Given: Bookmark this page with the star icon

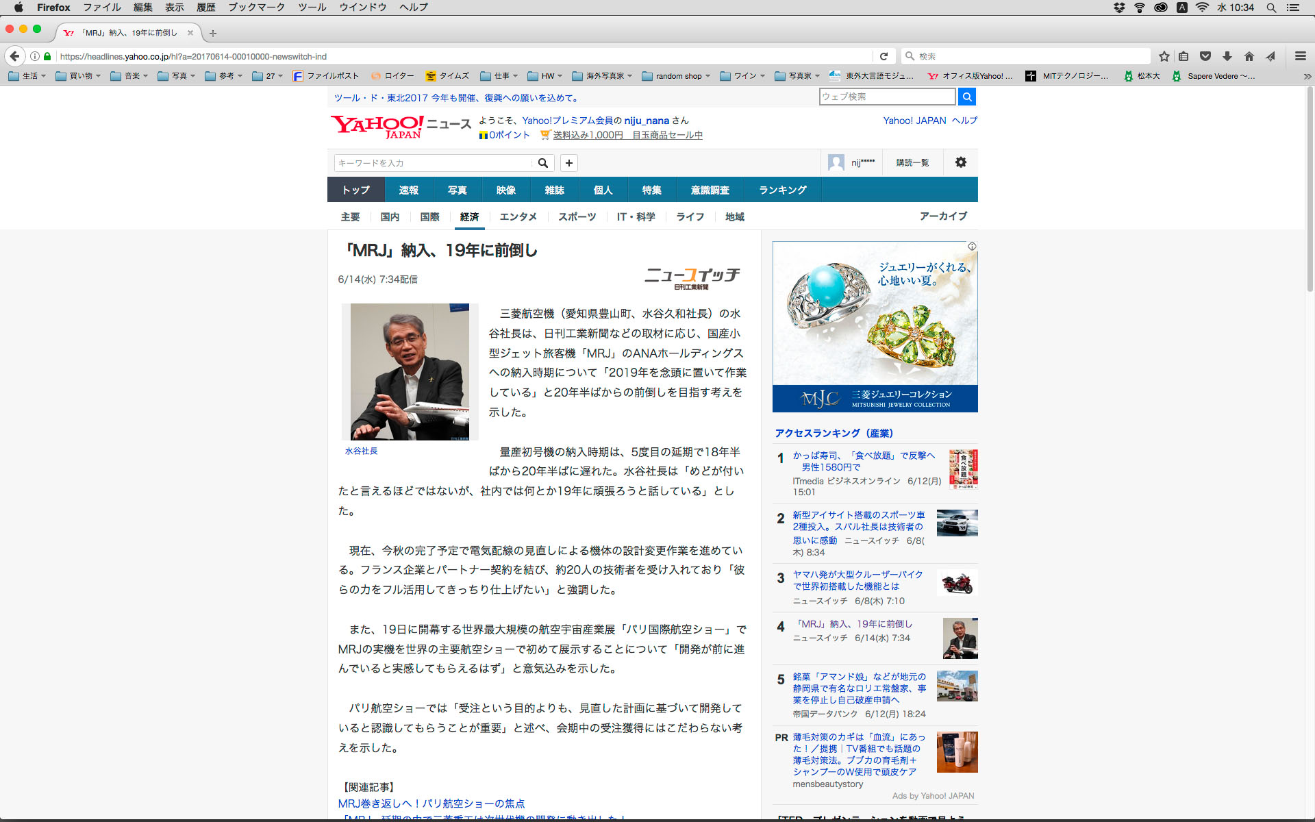Looking at the screenshot, I should click(1164, 56).
